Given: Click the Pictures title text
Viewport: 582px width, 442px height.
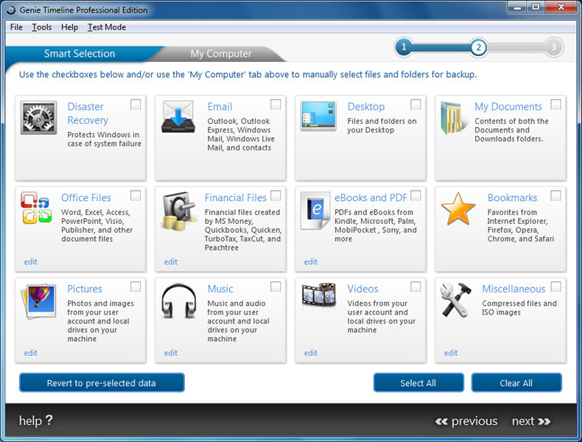Looking at the screenshot, I should point(85,288).
